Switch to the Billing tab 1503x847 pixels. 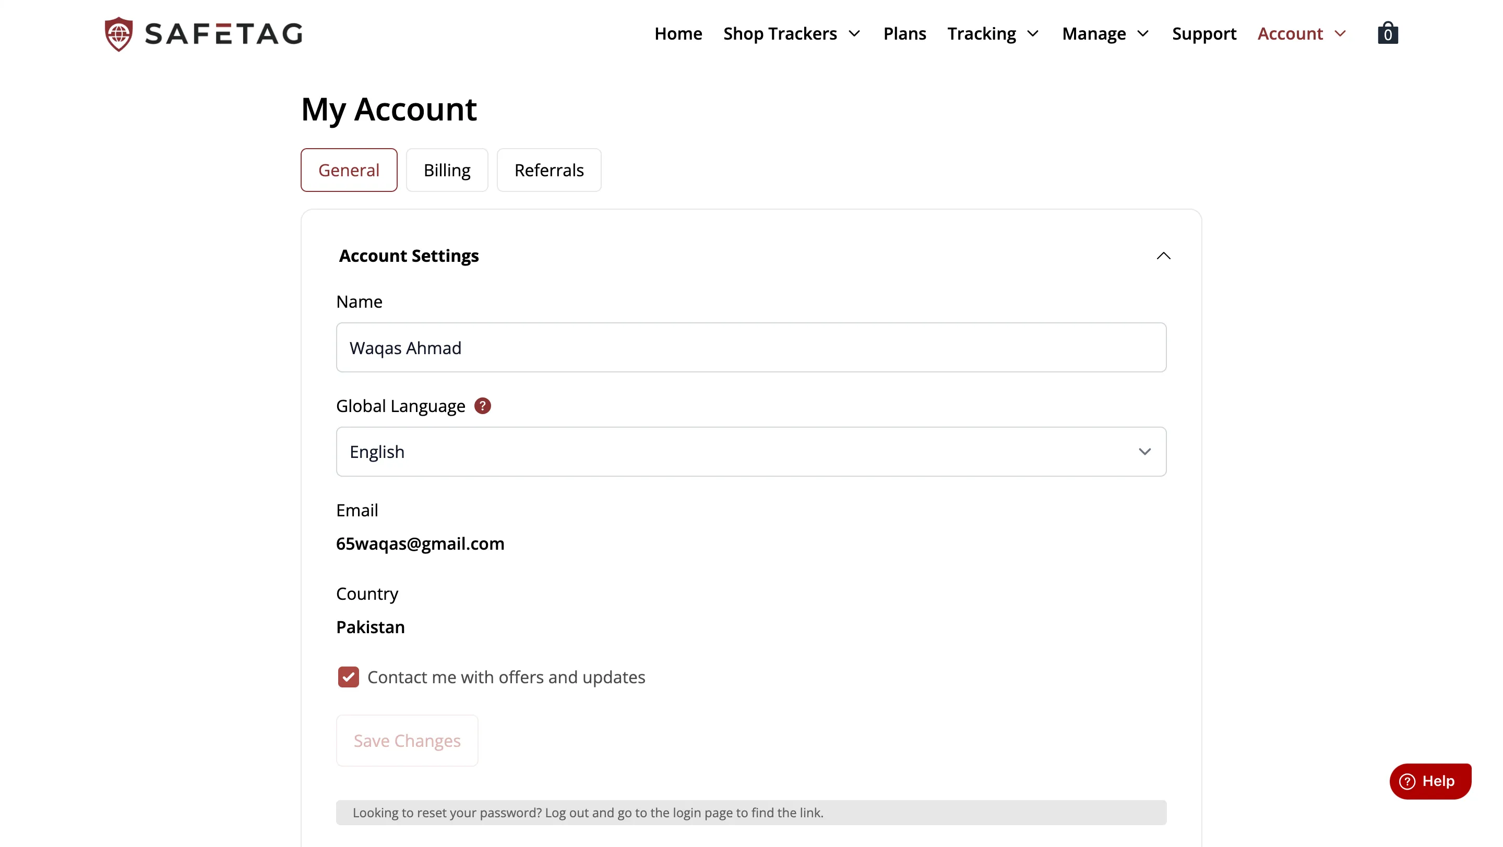coord(446,170)
